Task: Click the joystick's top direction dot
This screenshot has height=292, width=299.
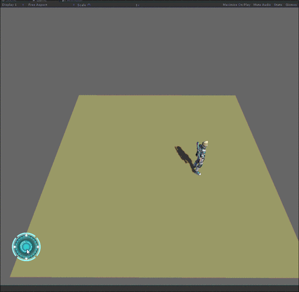Action: pos(26,235)
